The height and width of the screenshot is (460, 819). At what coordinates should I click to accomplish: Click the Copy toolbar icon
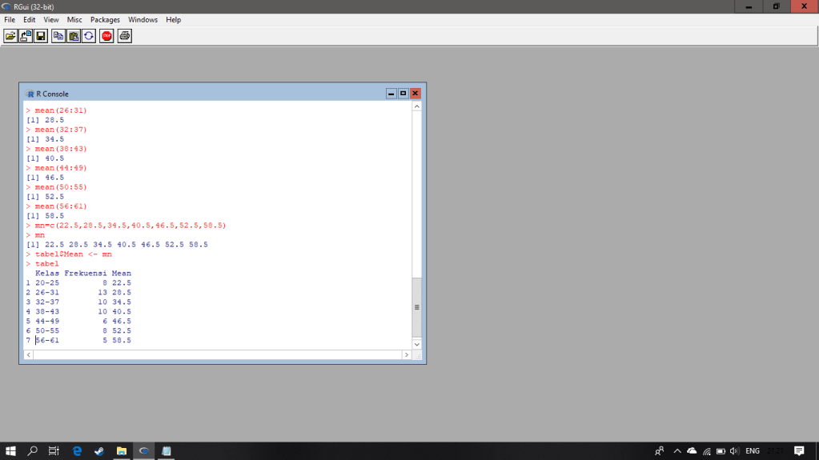point(58,36)
